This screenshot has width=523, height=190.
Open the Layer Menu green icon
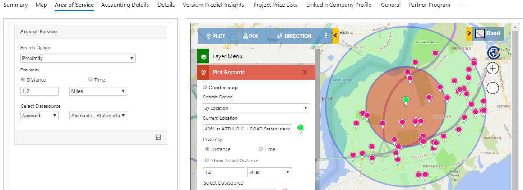tap(204, 56)
